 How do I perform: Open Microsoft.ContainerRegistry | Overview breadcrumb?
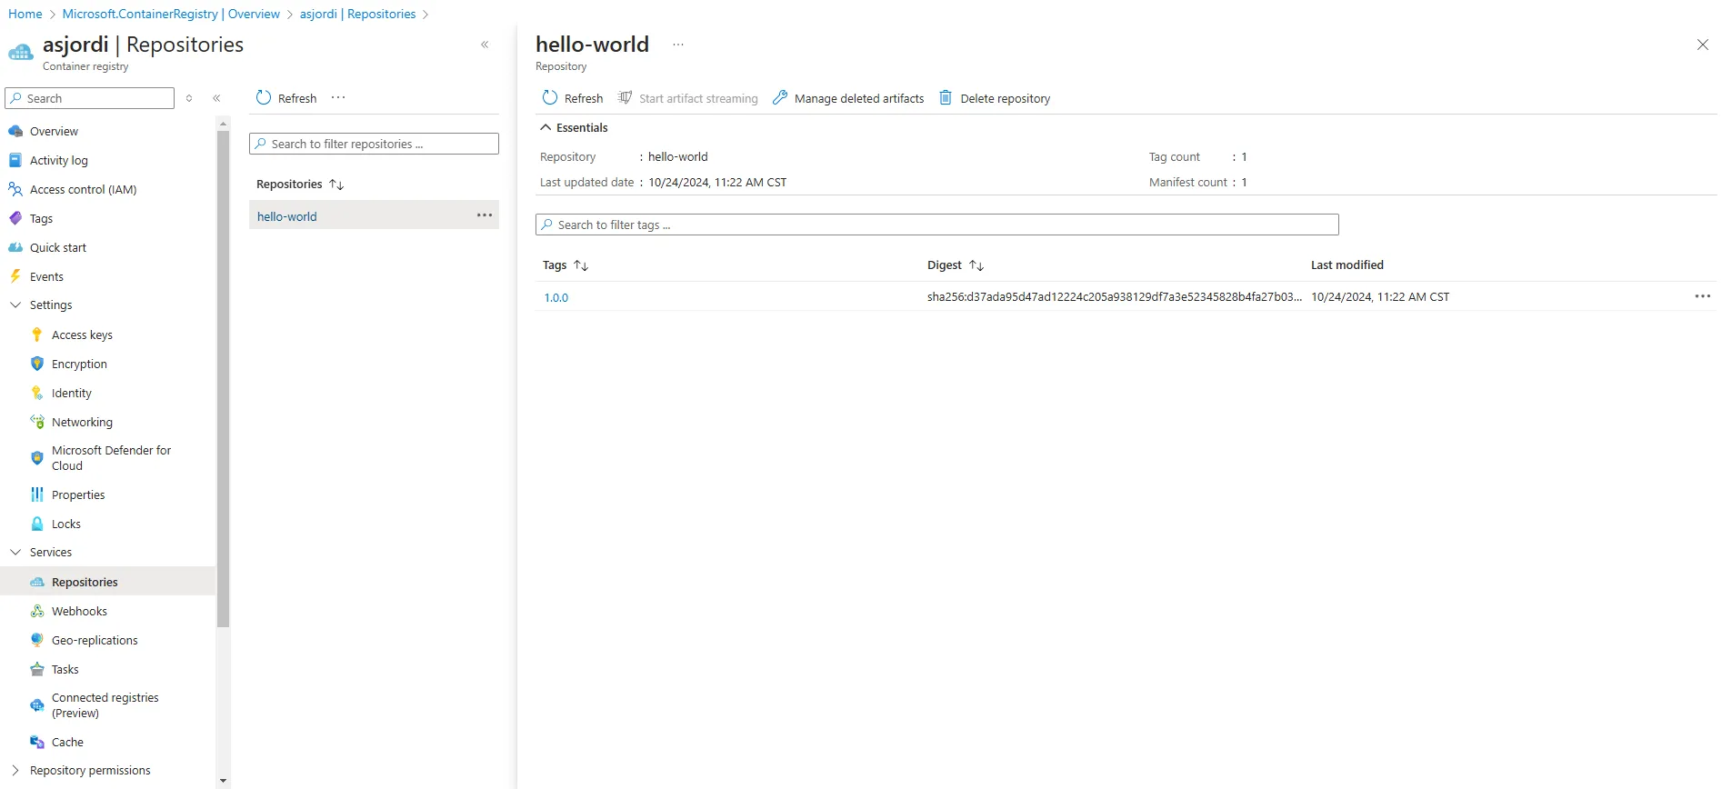[171, 14]
